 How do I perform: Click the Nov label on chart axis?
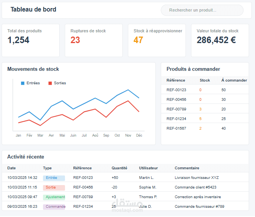pyautogui.click(x=128, y=135)
